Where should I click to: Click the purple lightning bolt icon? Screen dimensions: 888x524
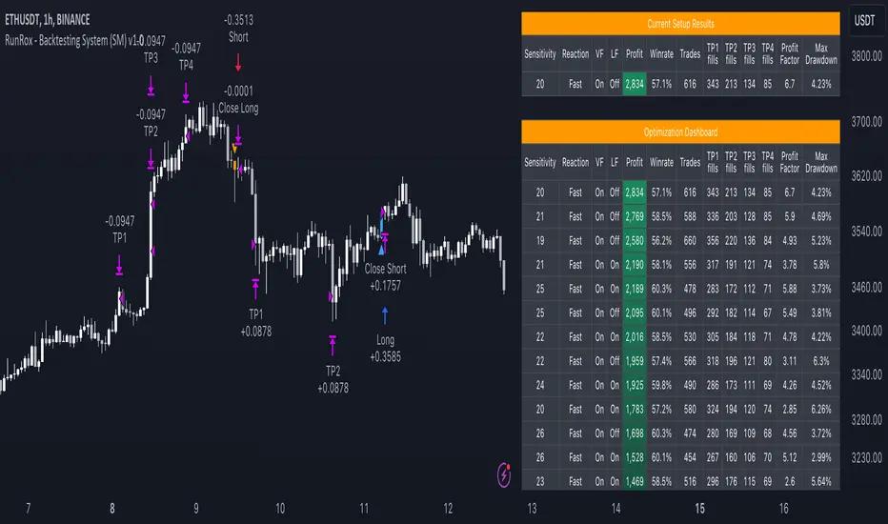504,474
